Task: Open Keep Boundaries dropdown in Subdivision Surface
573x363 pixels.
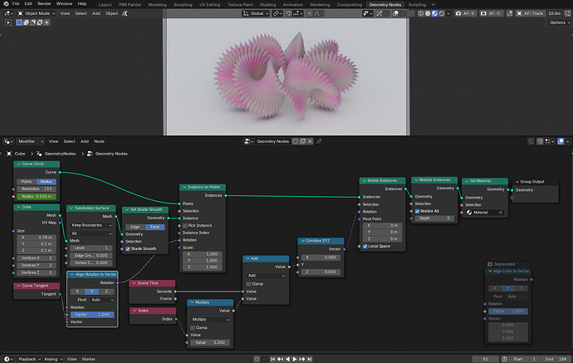Action: [91, 225]
